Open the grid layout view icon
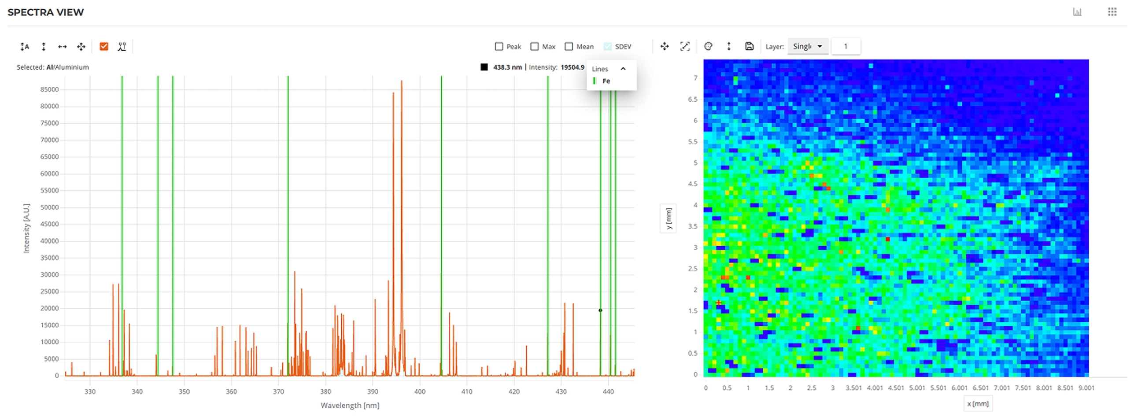This screenshot has height=417, width=1134. coord(1112,12)
